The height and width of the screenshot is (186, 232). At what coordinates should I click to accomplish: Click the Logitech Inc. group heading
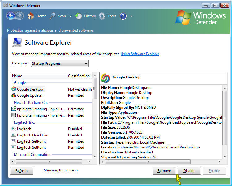[x=24, y=122]
